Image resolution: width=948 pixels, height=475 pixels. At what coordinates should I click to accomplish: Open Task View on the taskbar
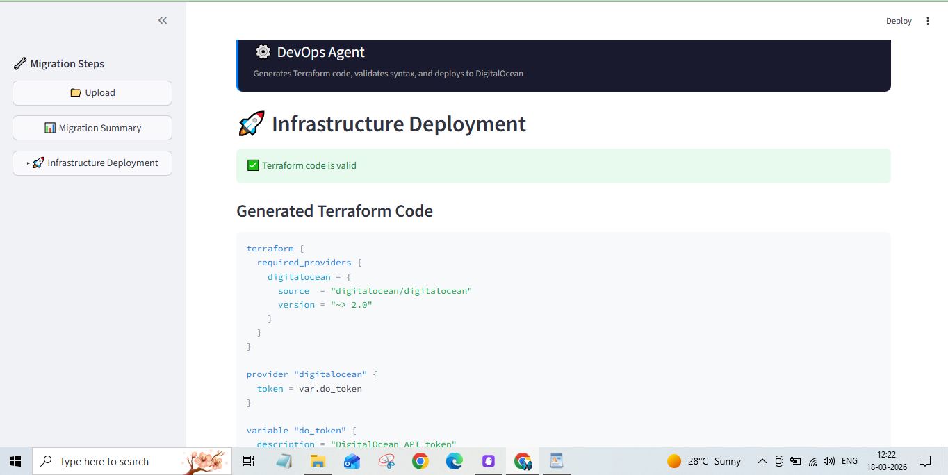tap(249, 461)
